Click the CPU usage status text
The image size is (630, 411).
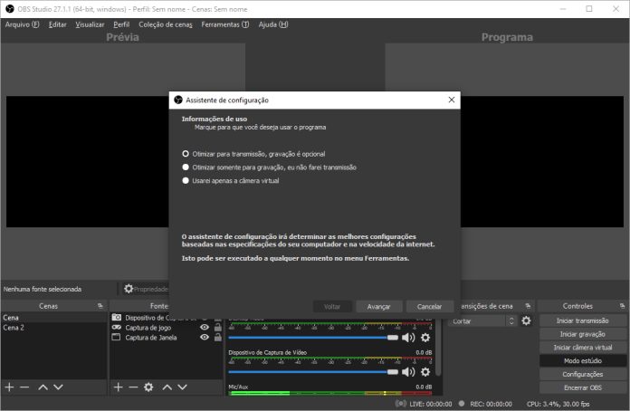(x=558, y=404)
